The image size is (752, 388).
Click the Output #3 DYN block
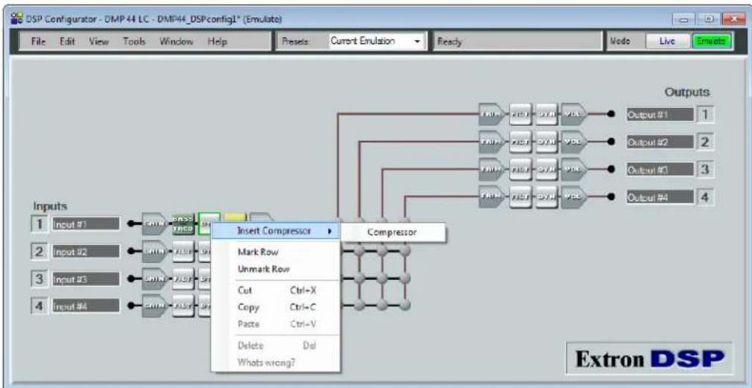click(547, 169)
